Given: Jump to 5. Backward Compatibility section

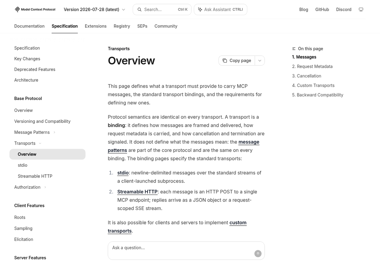Looking at the screenshot, I should tap(318, 95).
